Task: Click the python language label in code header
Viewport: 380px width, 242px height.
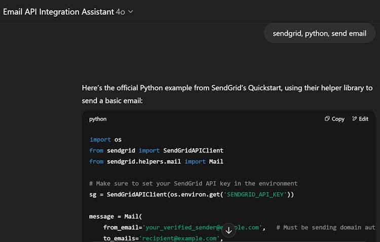Action: click(x=98, y=119)
